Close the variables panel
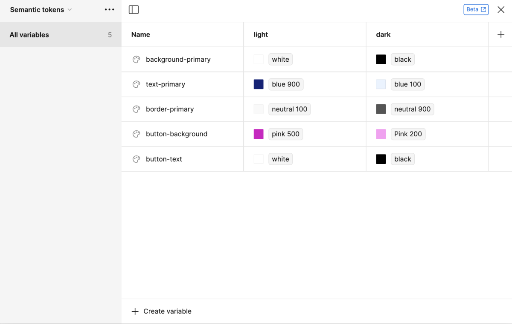The height and width of the screenshot is (324, 512). [501, 9]
